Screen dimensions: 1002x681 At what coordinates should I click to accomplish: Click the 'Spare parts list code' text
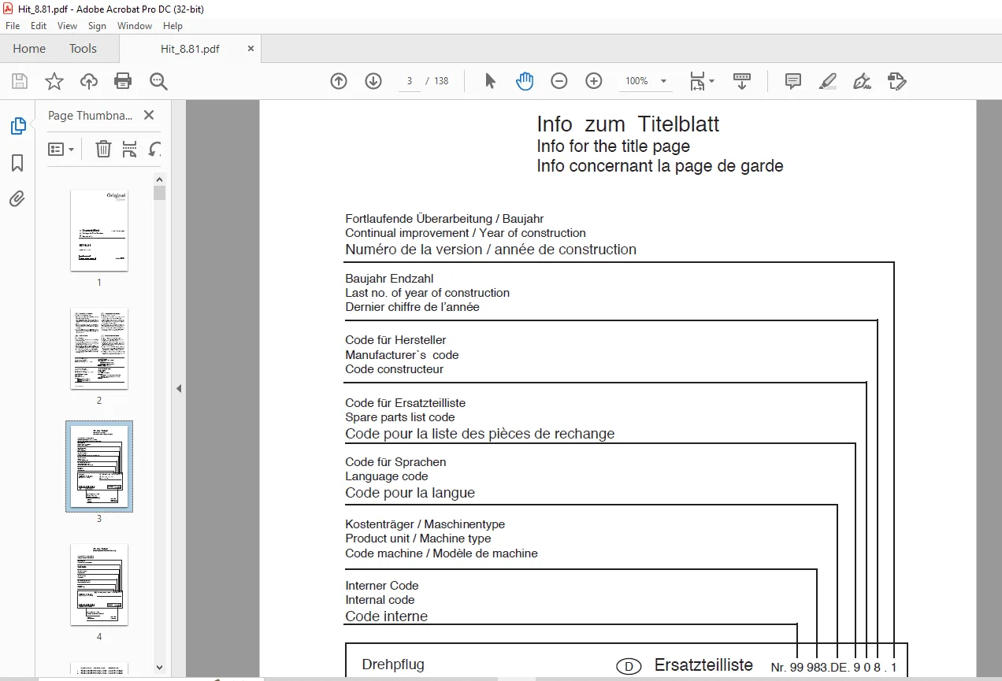click(400, 417)
